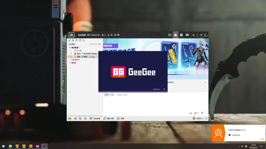Favorite the channel with the star icon
The image size is (266, 149).
[108, 35]
